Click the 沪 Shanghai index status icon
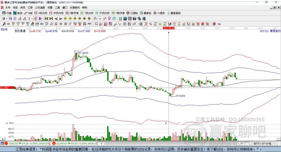Screen dimensions: 281x152 pyautogui.click(x=6, y=143)
